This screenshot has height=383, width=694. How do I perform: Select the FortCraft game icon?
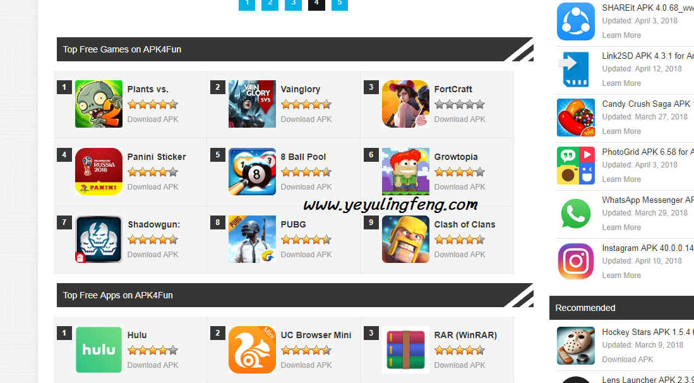coord(405,104)
